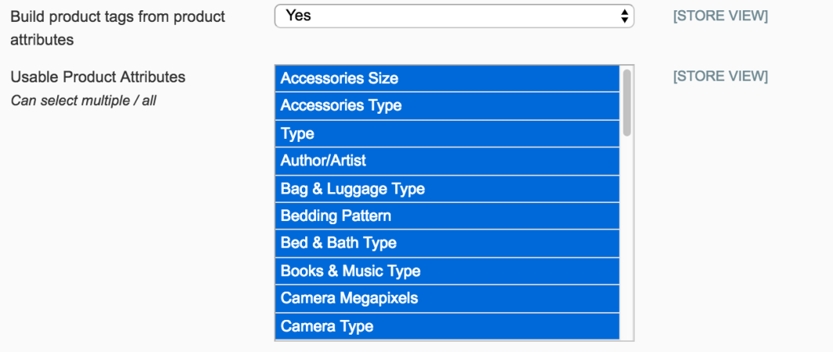Click the dropdown stepper arrows icon
This screenshot has height=352, width=833.
coord(624,16)
